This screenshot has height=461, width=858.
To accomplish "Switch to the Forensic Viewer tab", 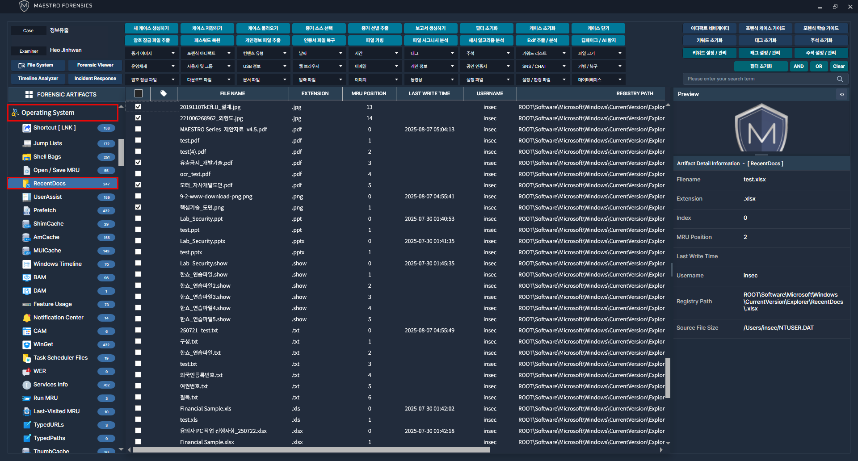I will click(x=95, y=65).
